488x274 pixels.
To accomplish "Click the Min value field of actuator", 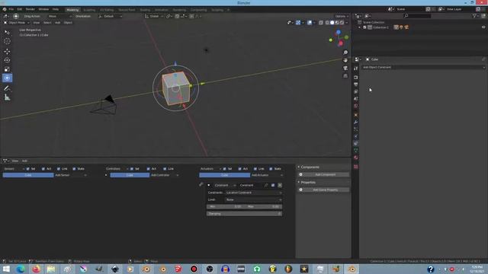I will tap(226, 206).
